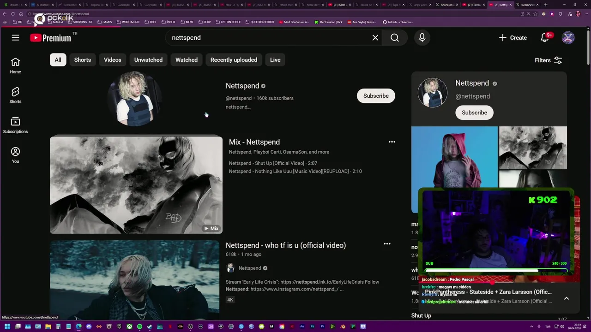This screenshot has height=332, width=591.
Task: Open the Mix - Nettspend thumbnail
Action: tap(136, 185)
